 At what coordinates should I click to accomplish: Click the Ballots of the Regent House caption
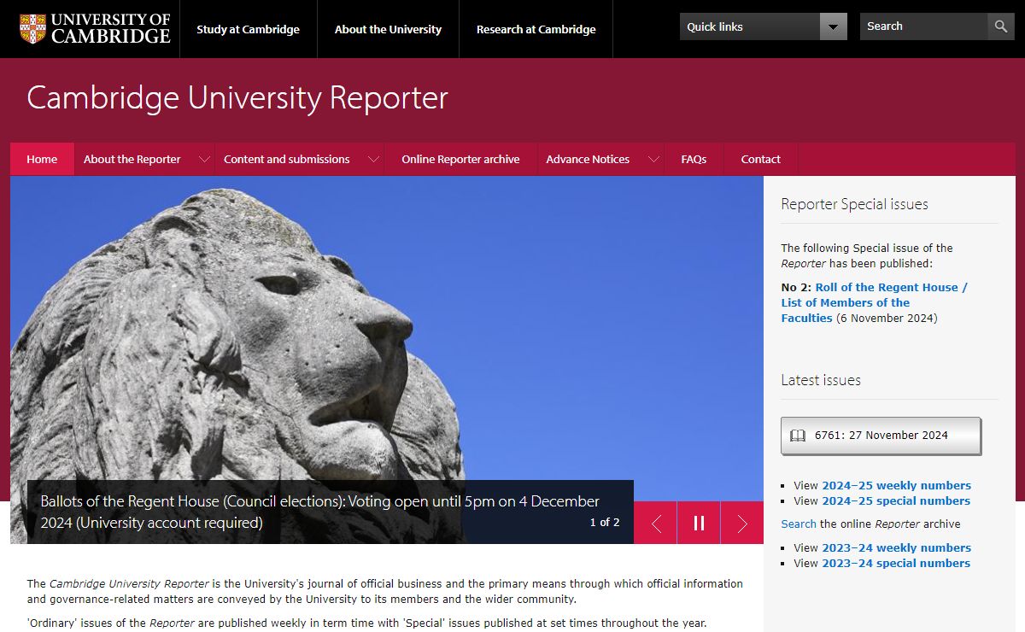320,512
